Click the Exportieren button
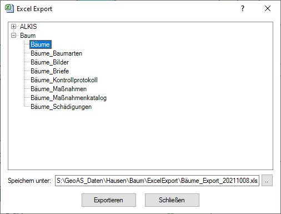 click(x=109, y=200)
